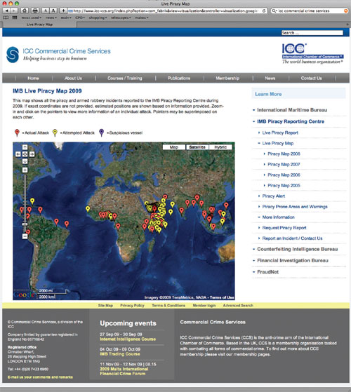
Task: Open the Request Piracy Report link
Action: click(x=284, y=228)
